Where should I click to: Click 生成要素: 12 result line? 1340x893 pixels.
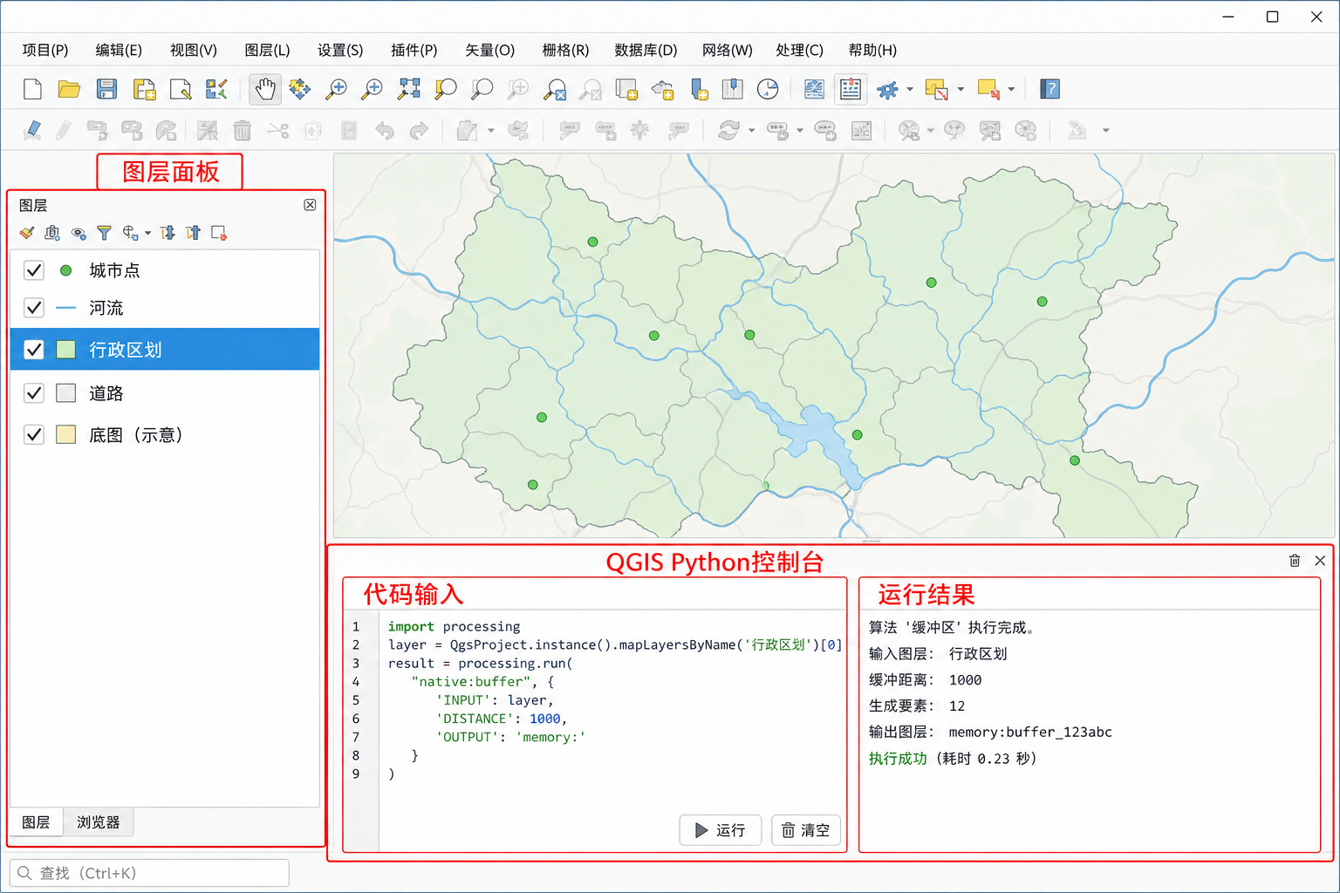coord(917,706)
